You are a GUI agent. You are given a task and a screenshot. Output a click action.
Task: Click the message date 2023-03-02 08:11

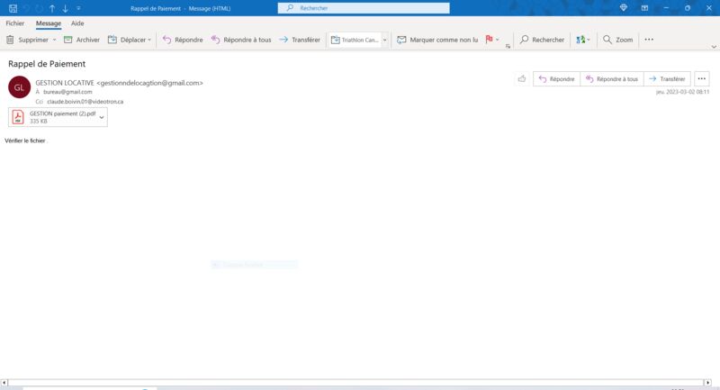tap(682, 92)
